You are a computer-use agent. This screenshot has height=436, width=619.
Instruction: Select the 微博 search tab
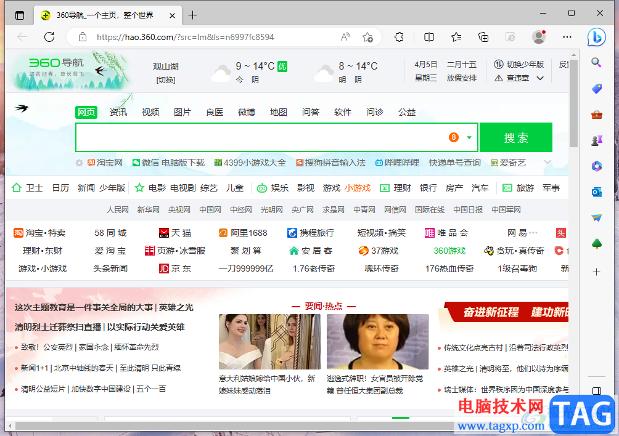pos(247,112)
